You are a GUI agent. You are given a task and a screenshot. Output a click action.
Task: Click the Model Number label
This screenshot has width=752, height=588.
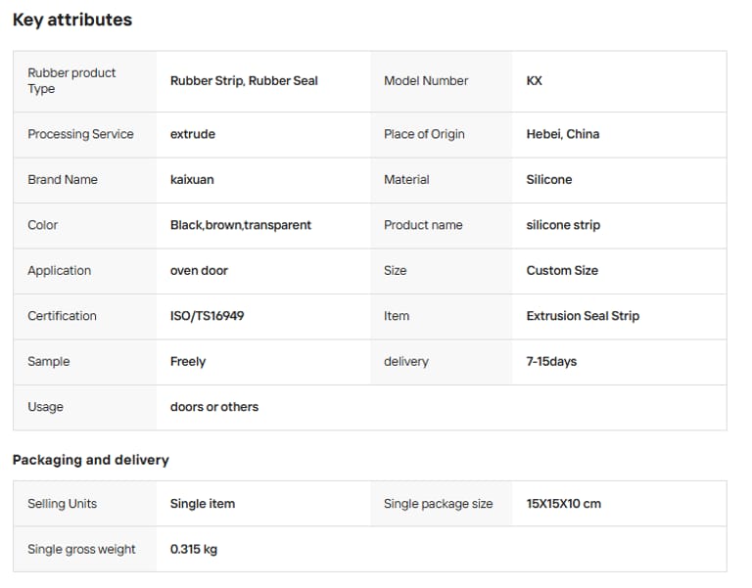(x=426, y=81)
